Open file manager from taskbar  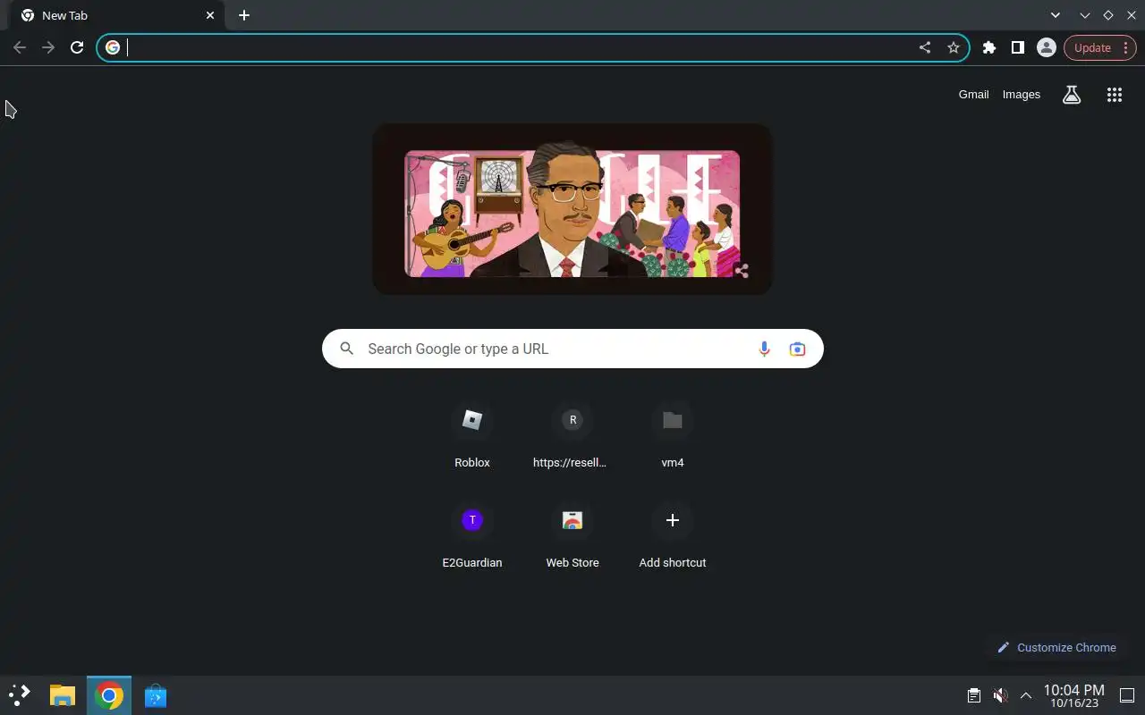click(x=62, y=695)
